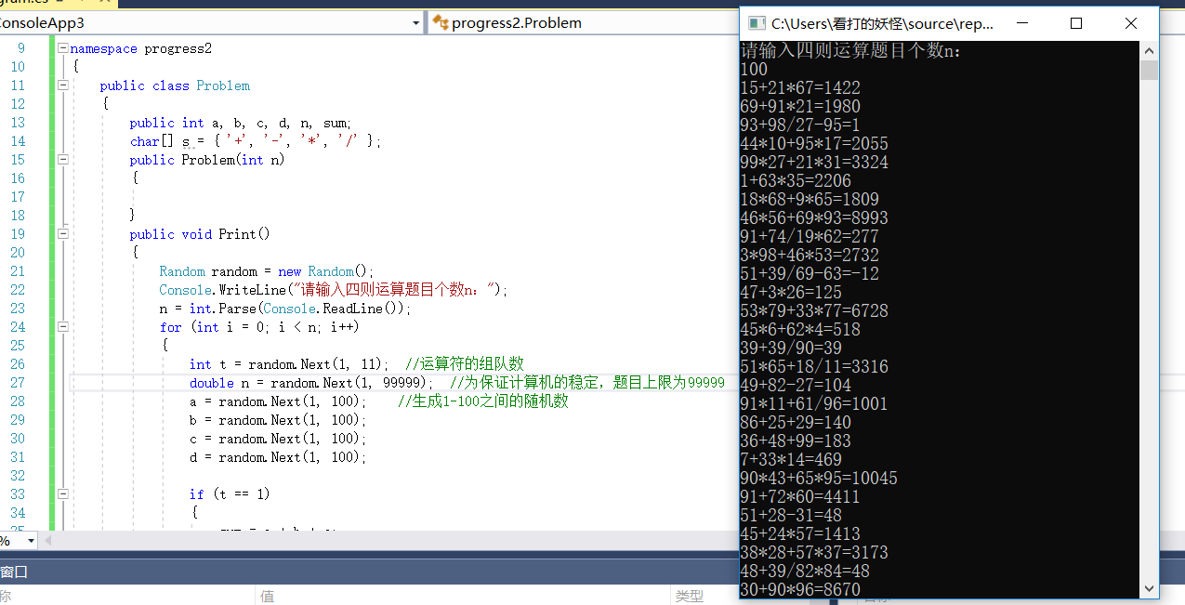Collapse the namespace progress2 block
This screenshot has height=605, width=1185.
click(x=62, y=48)
